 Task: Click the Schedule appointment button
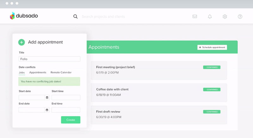212,47
